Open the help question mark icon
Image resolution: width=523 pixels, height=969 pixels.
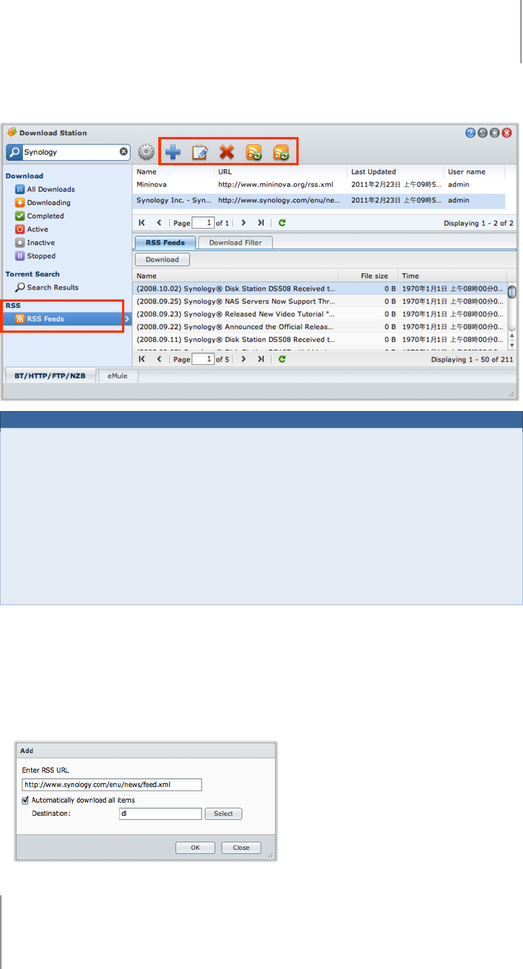click(470, 133)
